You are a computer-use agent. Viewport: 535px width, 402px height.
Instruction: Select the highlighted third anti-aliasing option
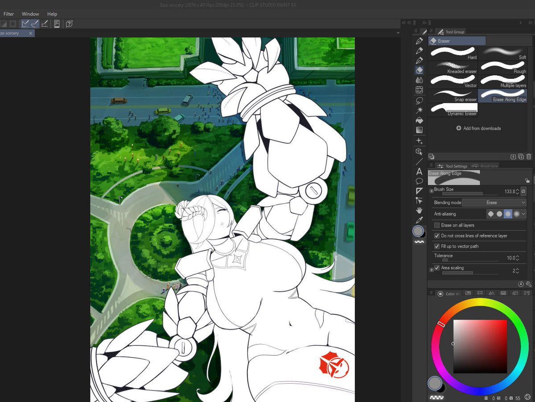coord(508,214)
